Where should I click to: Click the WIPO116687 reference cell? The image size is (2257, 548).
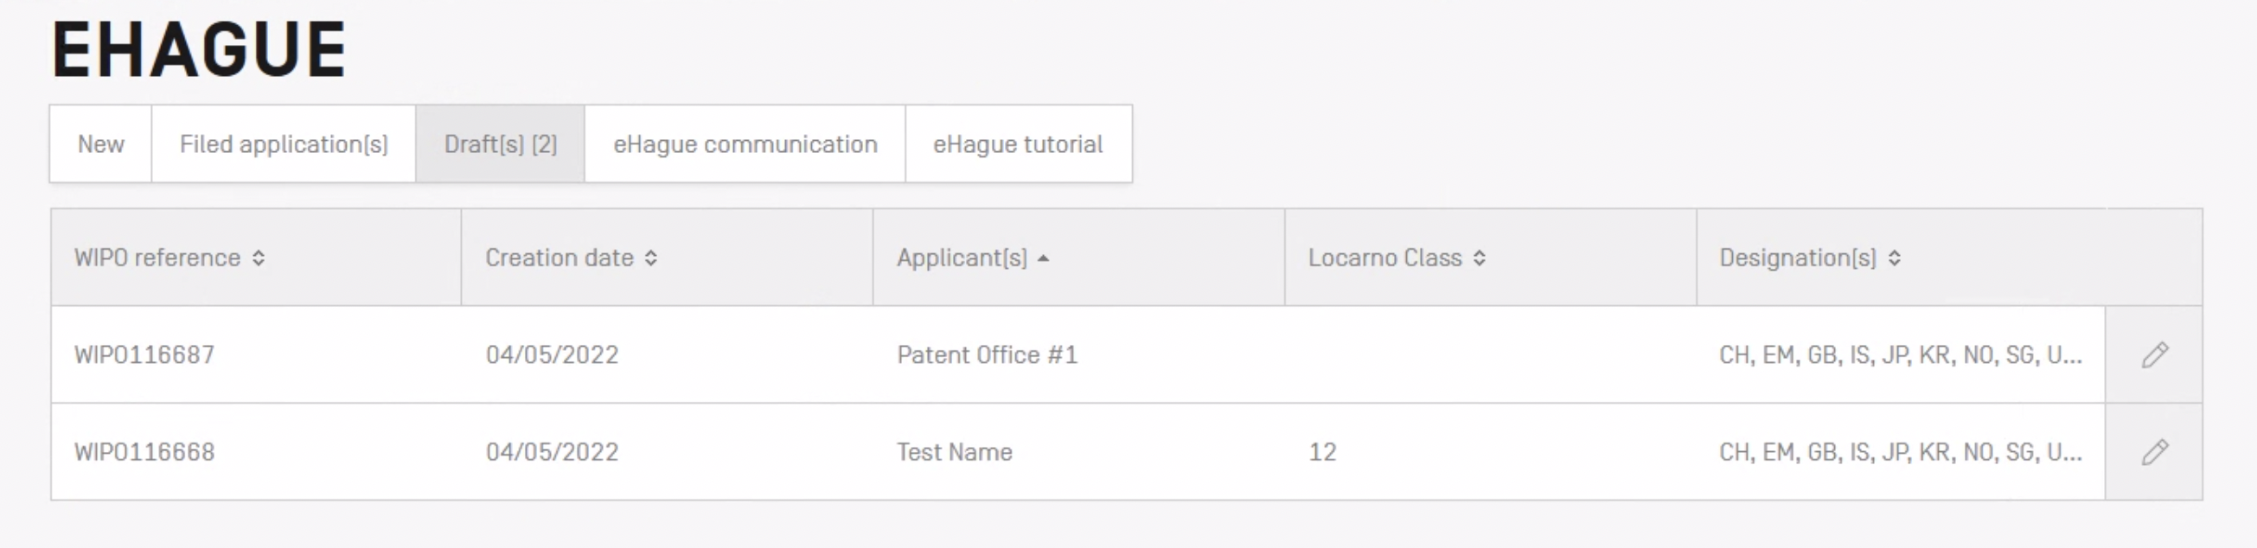pos(144,354)
